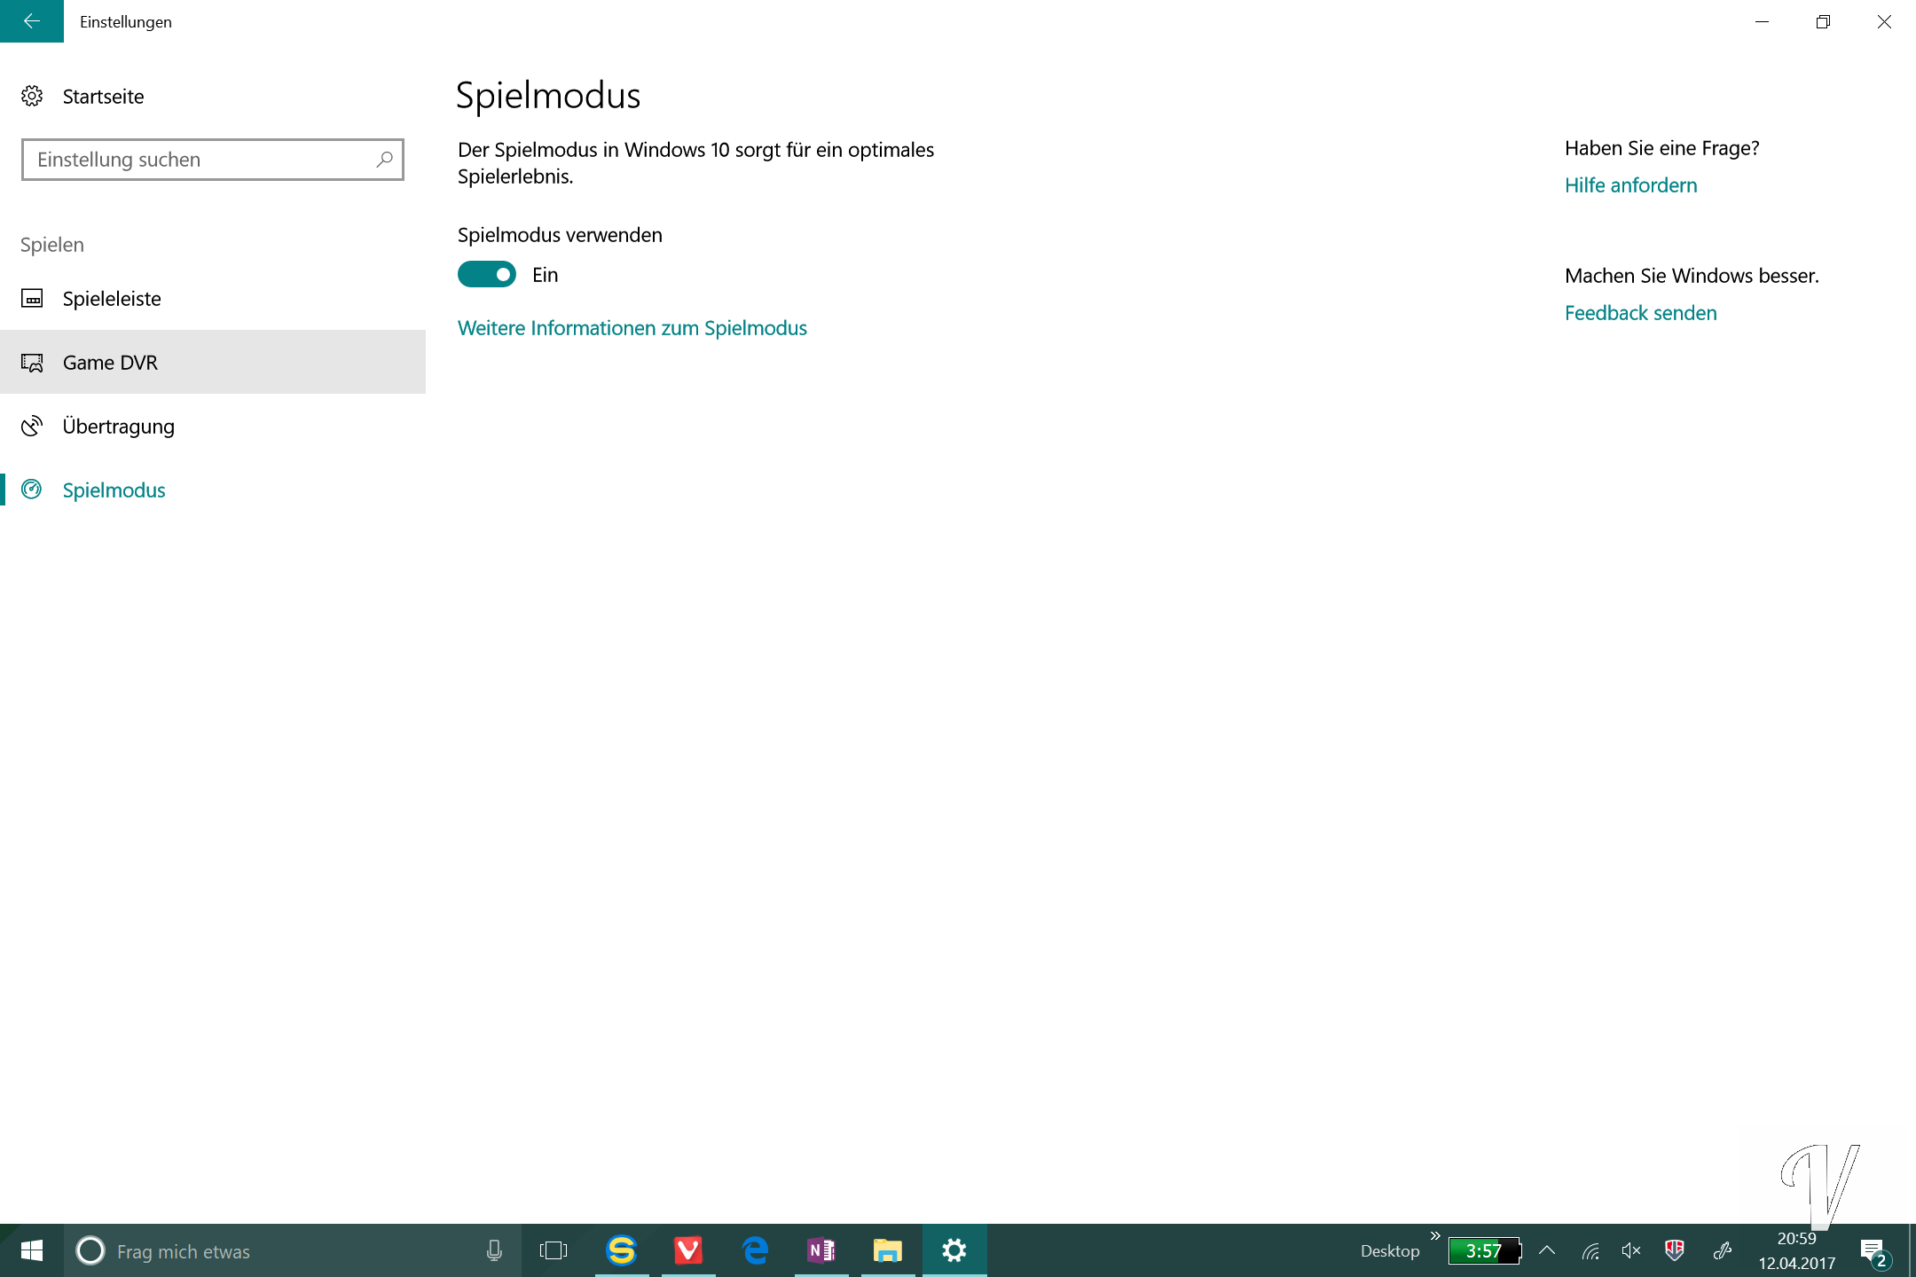Click Hilfe anfordern link
Viewport: 1916px width, 1277px height.
[1630, 185]
